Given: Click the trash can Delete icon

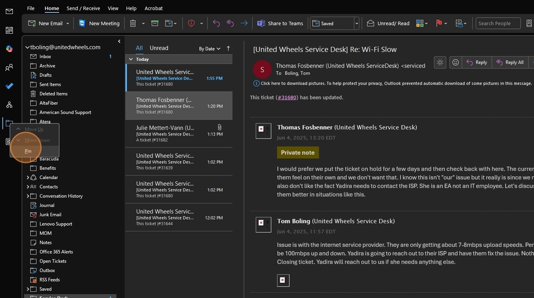Looking at the screenshot, I should pyautogui.click(x=133, y=24).
